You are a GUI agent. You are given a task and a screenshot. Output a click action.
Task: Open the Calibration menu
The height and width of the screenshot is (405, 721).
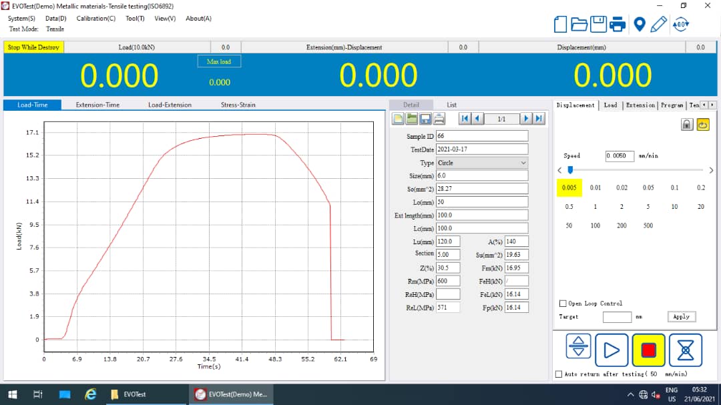[95, 18]
